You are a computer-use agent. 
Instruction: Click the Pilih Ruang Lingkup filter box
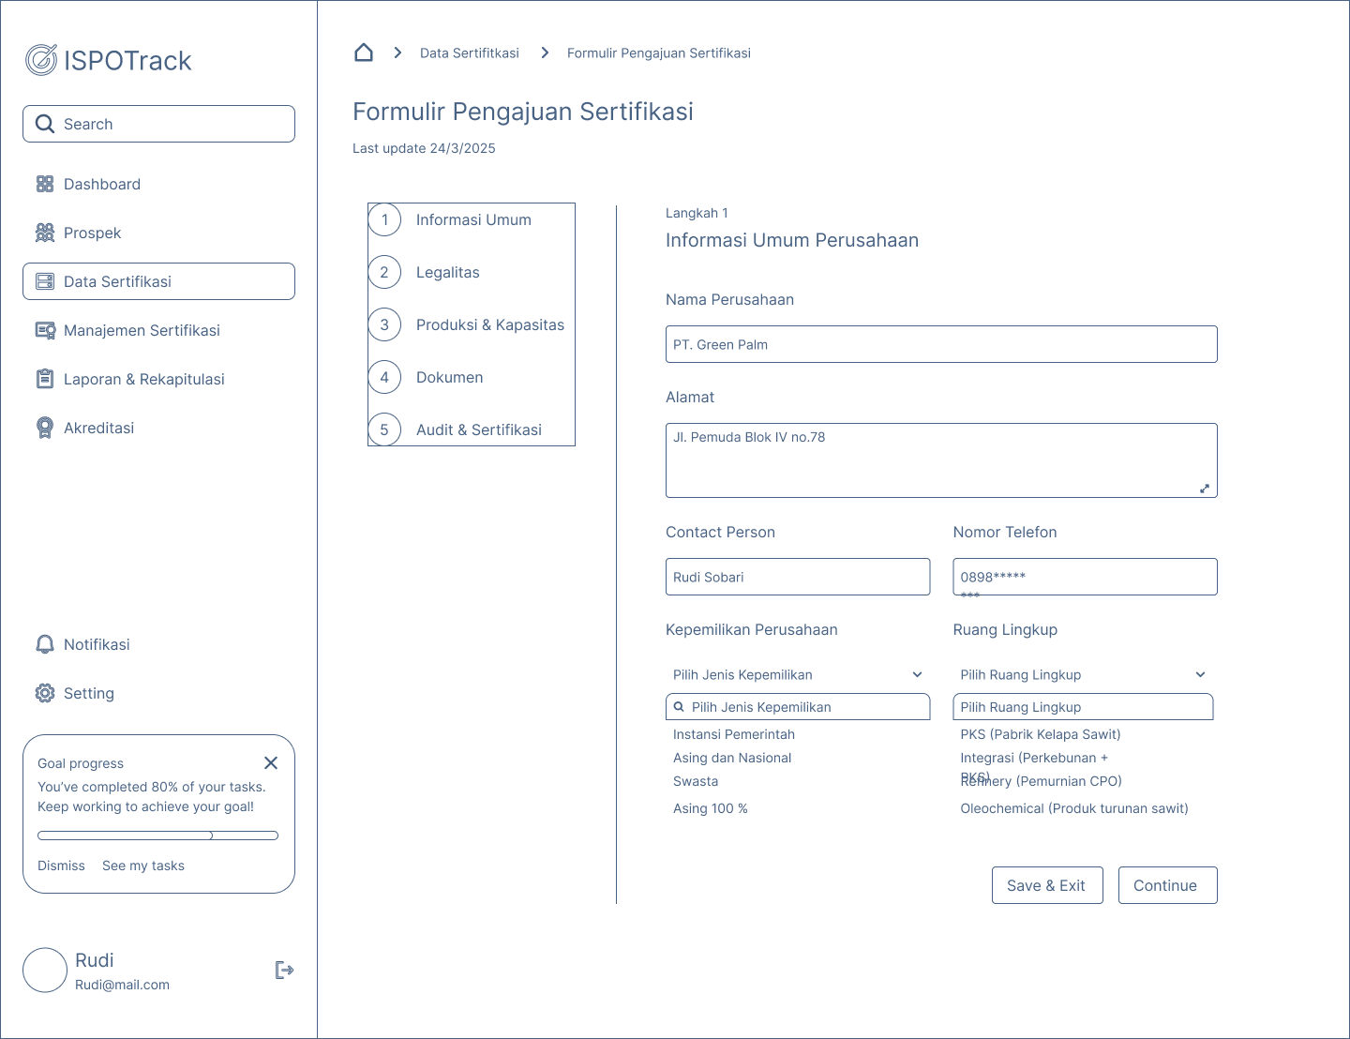tap(1083, 707)
